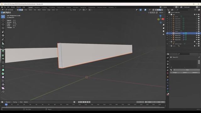The image size is (201, 113).
Task: Hide Plane.004 with its eye icon
Action: pos(197,38)
